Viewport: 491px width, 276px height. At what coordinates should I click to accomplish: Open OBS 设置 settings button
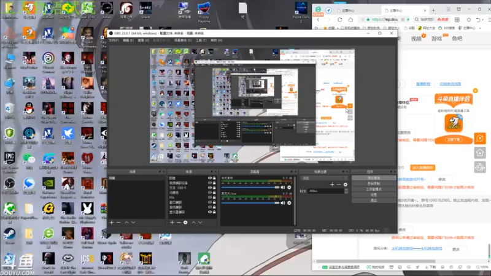(374, 194)
